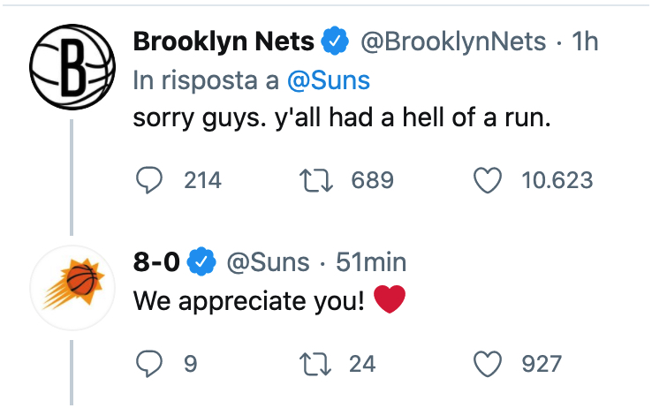Open the Brooklyn Nets display name

pos(224,42)
